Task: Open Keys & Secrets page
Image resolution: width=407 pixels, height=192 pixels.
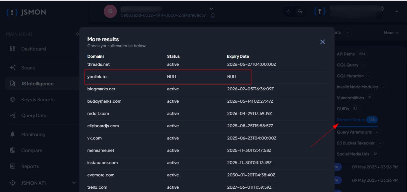Action: (x=38, y=100)
